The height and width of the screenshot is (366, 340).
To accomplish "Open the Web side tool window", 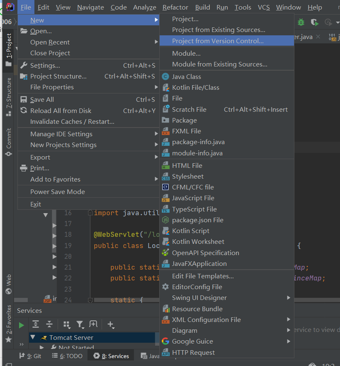I will 8,284.
